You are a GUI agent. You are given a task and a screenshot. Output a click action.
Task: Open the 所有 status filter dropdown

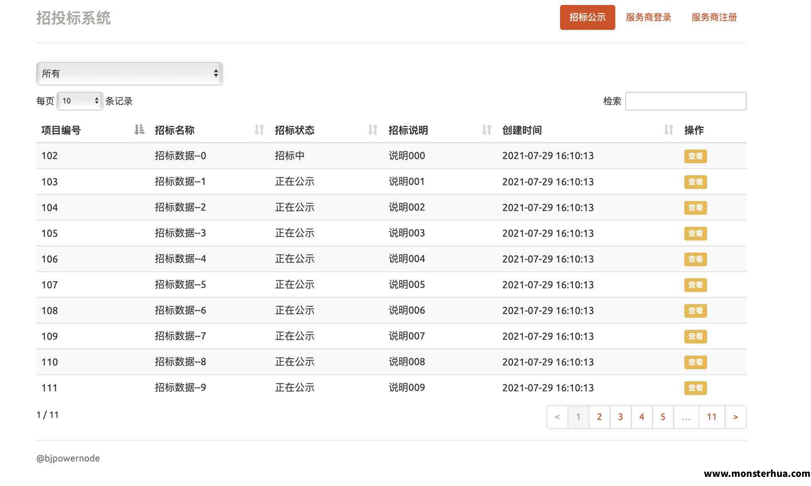[x=130, y=74]
